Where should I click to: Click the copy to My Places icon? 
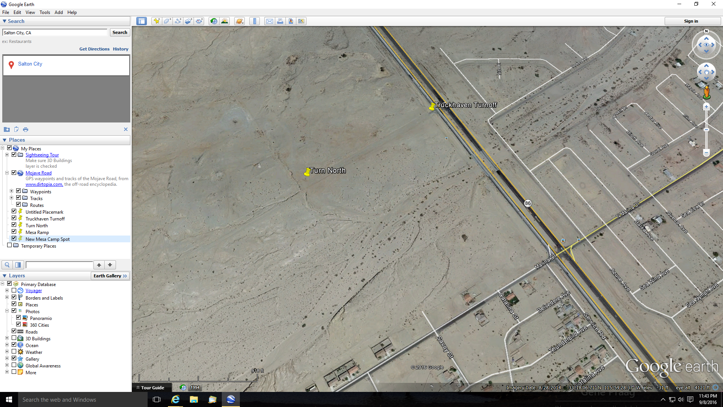16,129
